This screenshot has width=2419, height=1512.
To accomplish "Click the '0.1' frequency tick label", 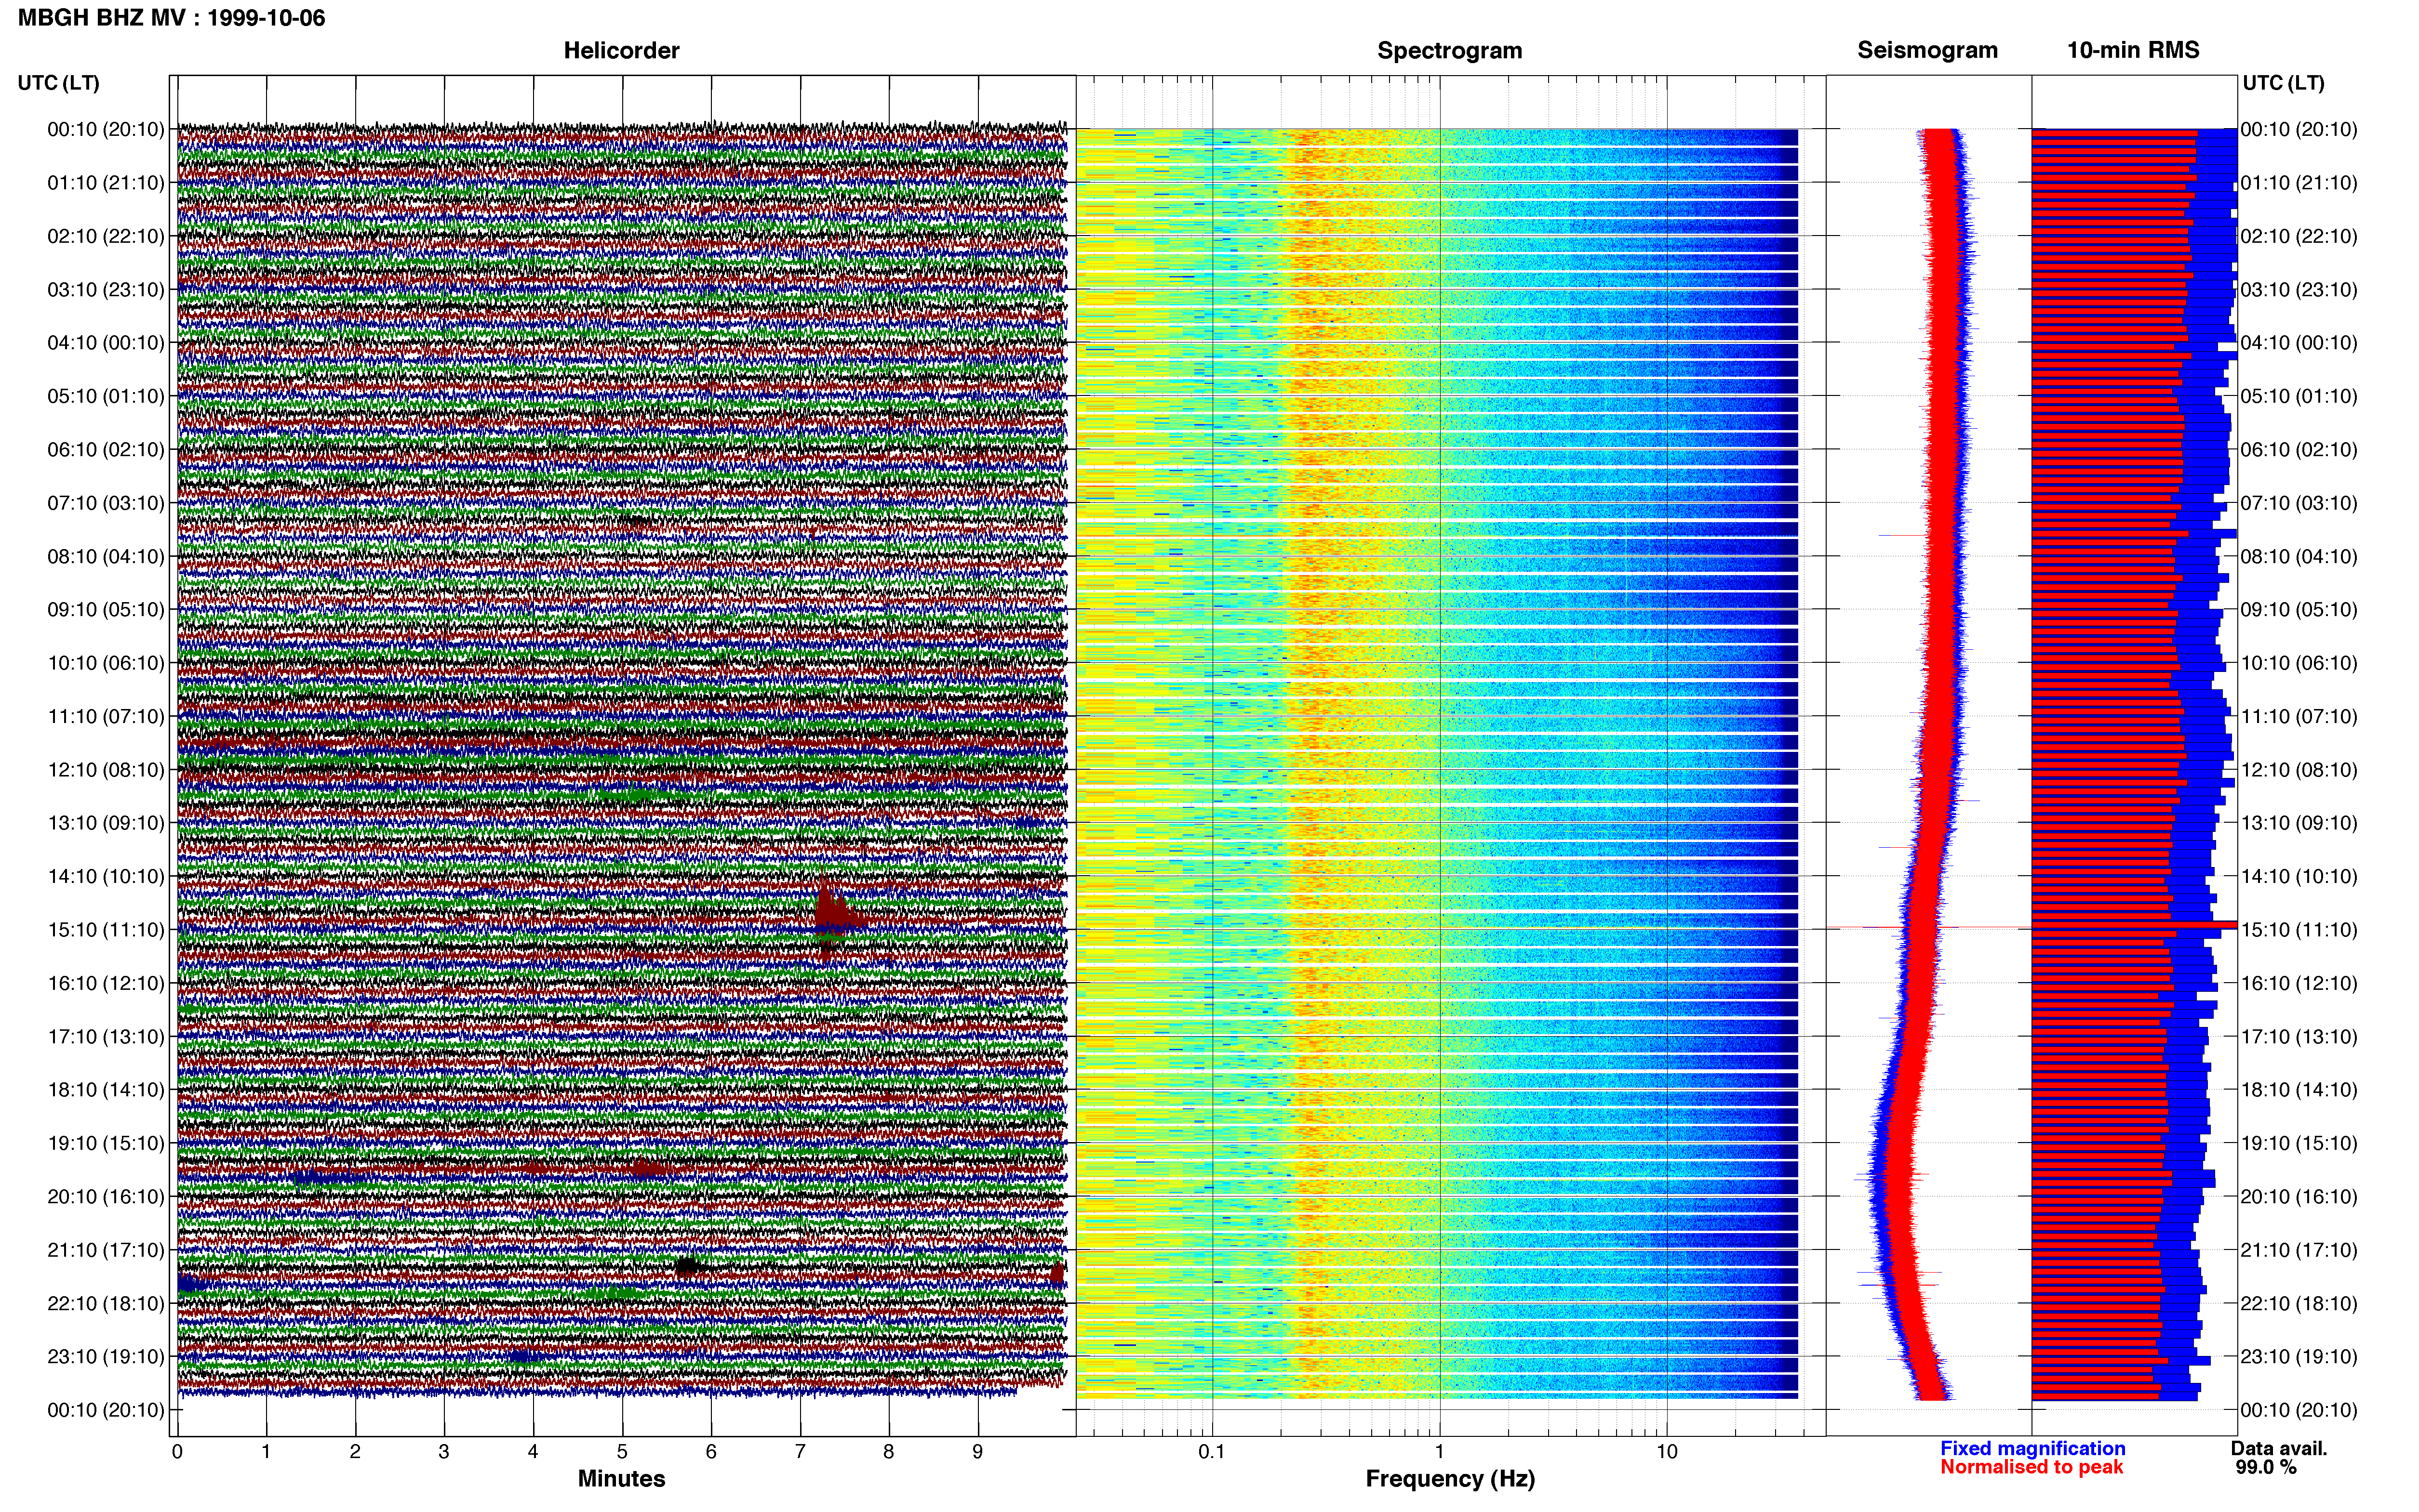I will point(1212,1451).
